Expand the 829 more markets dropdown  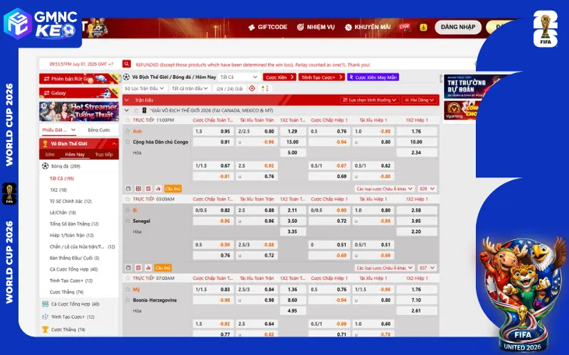pyautogui.click(x=427, y=189)
